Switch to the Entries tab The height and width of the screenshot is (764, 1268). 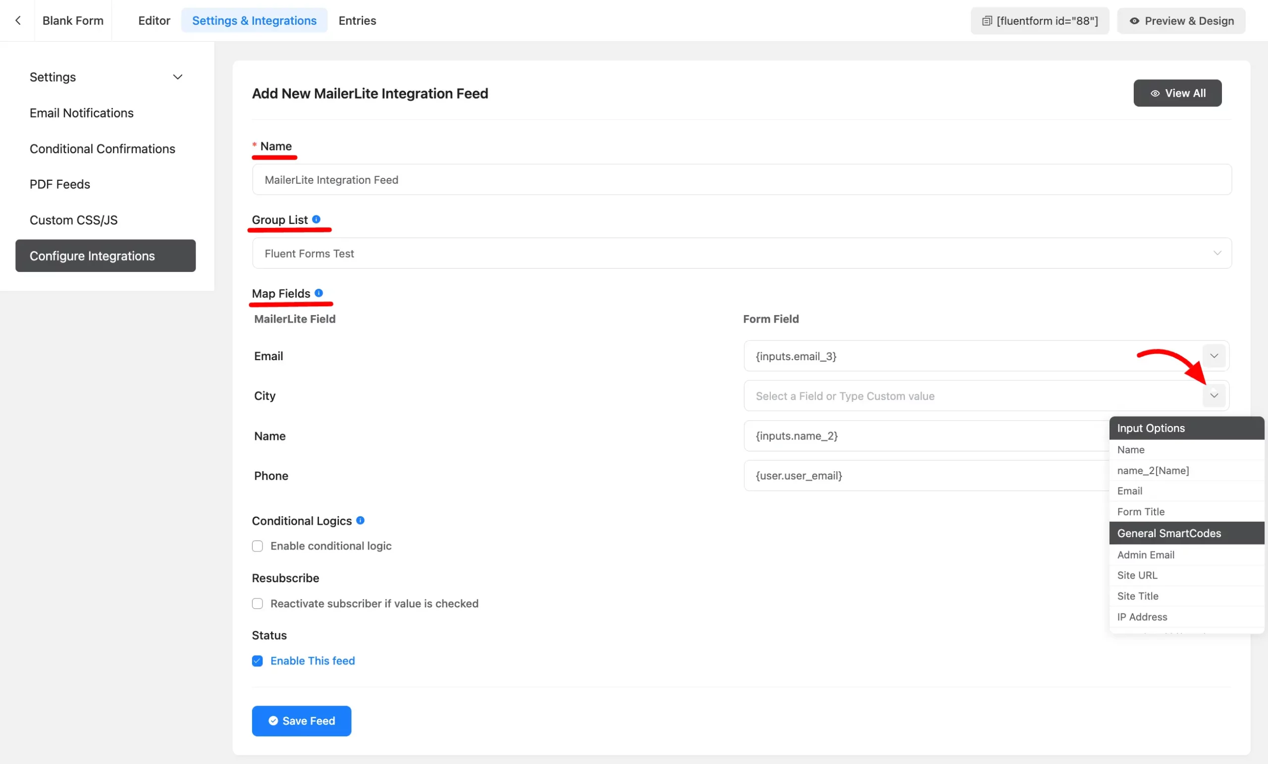click(357, 21)
